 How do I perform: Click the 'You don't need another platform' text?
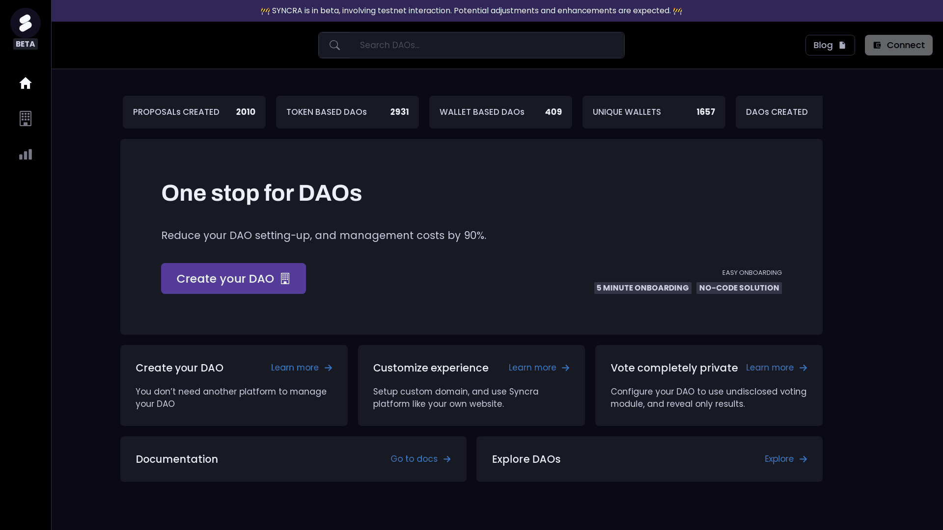(x=231, y=398)
